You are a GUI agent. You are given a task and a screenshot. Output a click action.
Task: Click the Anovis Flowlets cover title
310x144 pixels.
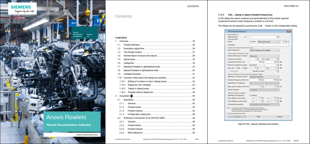click(66, 117)
